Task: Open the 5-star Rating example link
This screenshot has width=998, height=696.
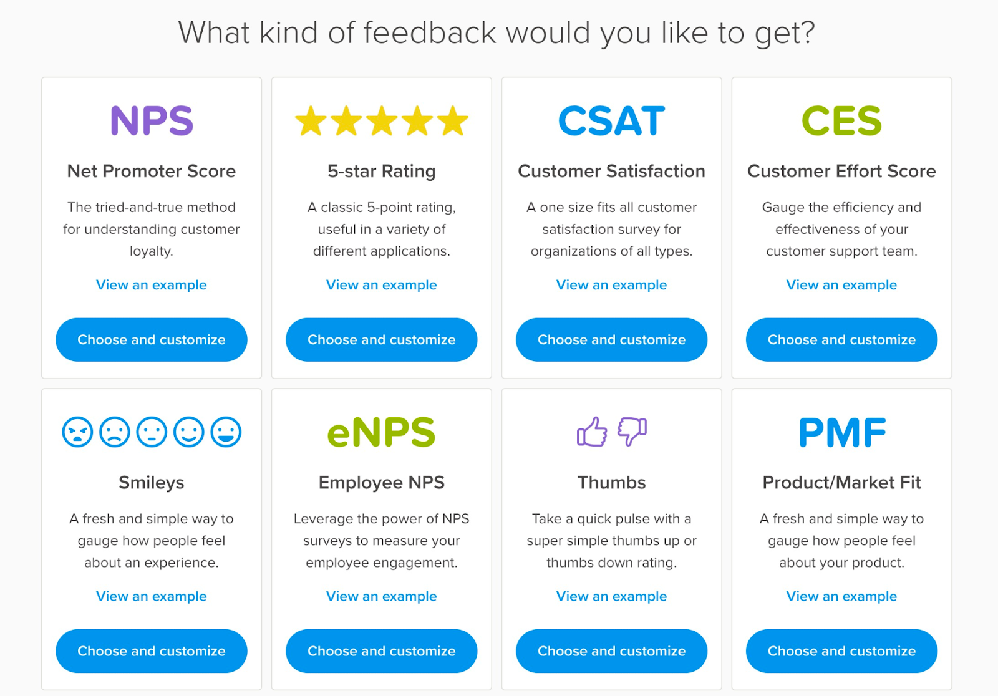Action: [x=382, y=285]
